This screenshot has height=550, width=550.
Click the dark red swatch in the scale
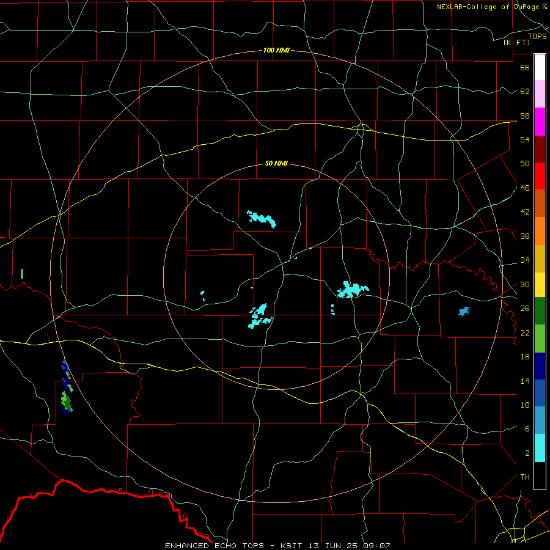pyautogui.click(x=540, y=149)
